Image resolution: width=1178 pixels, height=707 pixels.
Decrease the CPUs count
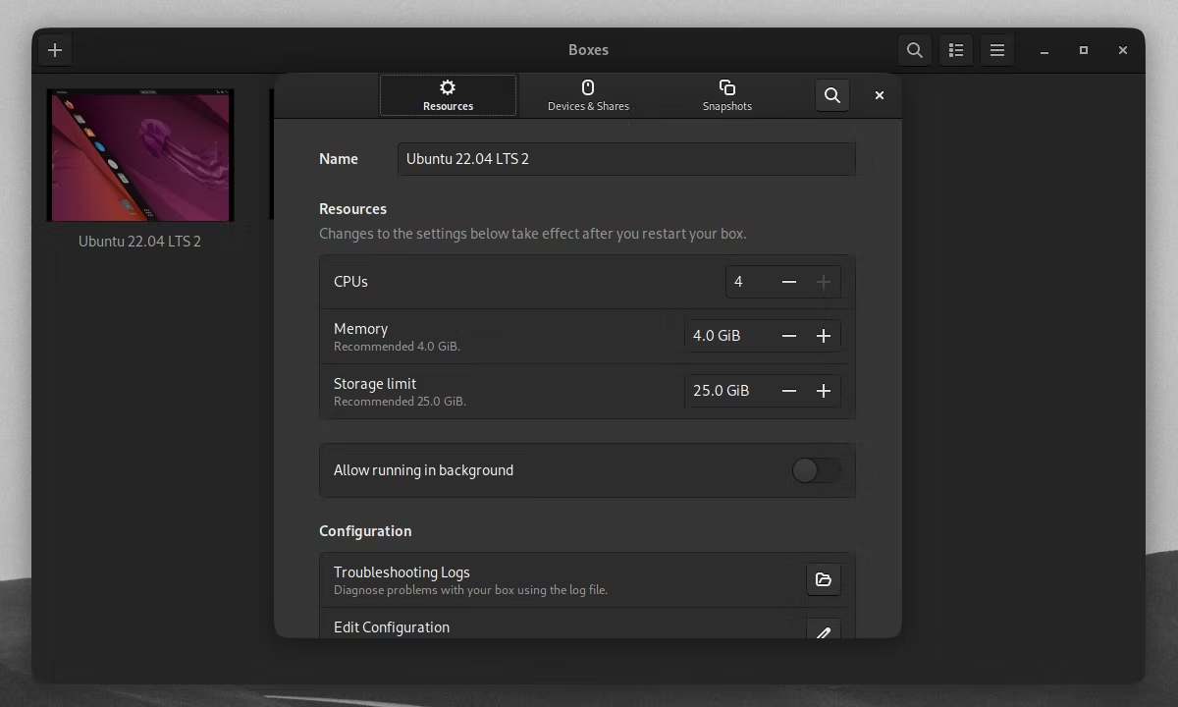[789, 282]
